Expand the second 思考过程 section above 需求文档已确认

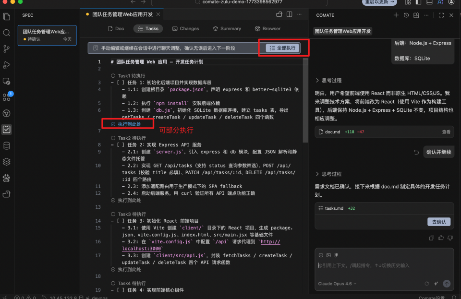click(x=328, y=174)
